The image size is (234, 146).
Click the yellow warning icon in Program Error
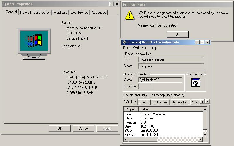[x=130, y=15]
